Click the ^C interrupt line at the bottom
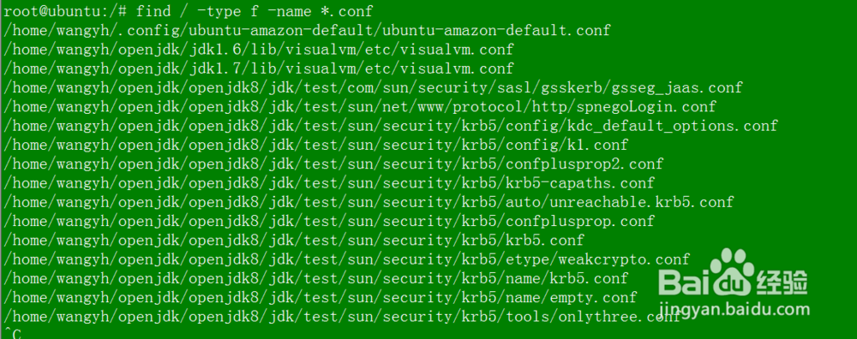Screen dimensions: 857x339 tap(12, 333)
